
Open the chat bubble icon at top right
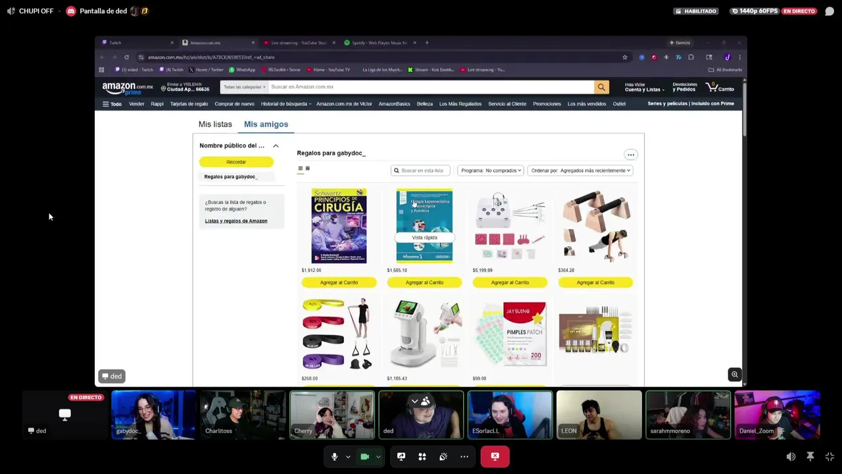pyautogui.click(x=830, y=11)
